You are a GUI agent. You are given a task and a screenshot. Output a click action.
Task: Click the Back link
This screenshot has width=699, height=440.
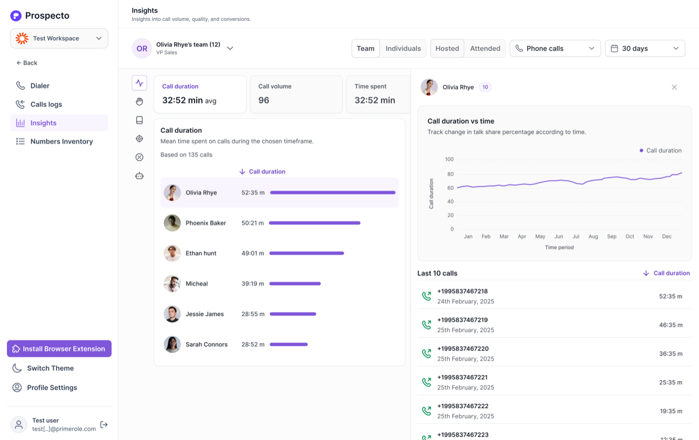coord(27,63)
